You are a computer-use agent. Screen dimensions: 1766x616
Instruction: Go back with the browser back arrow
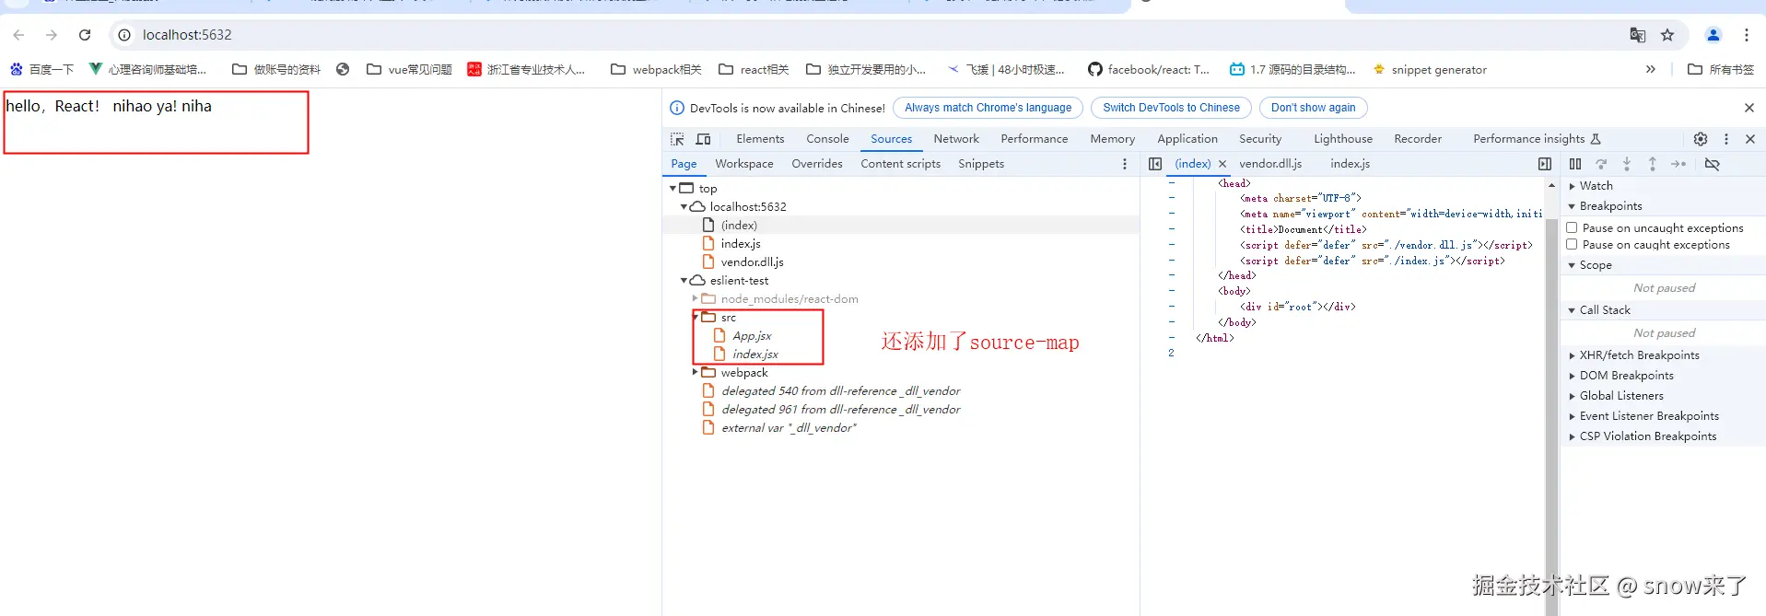pos(18,35)
